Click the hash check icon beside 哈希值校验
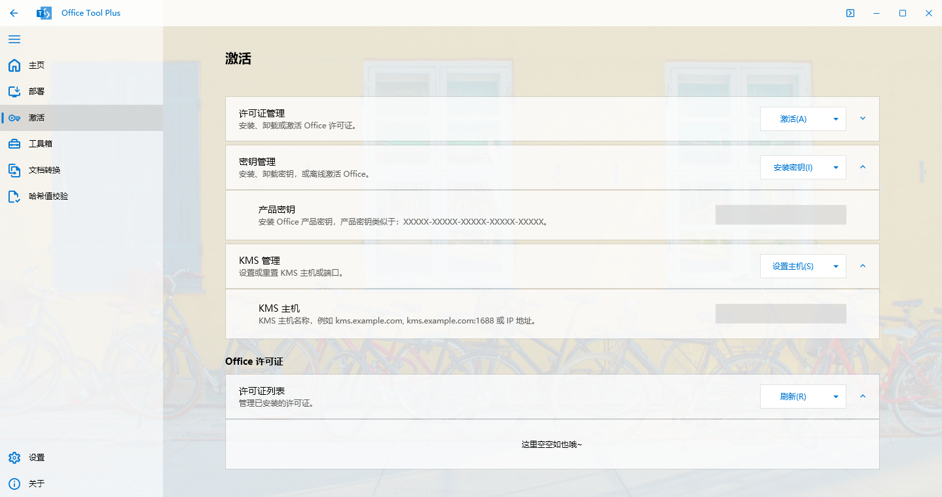The width and height of the screenshot is (942, 497). point(14,196)
